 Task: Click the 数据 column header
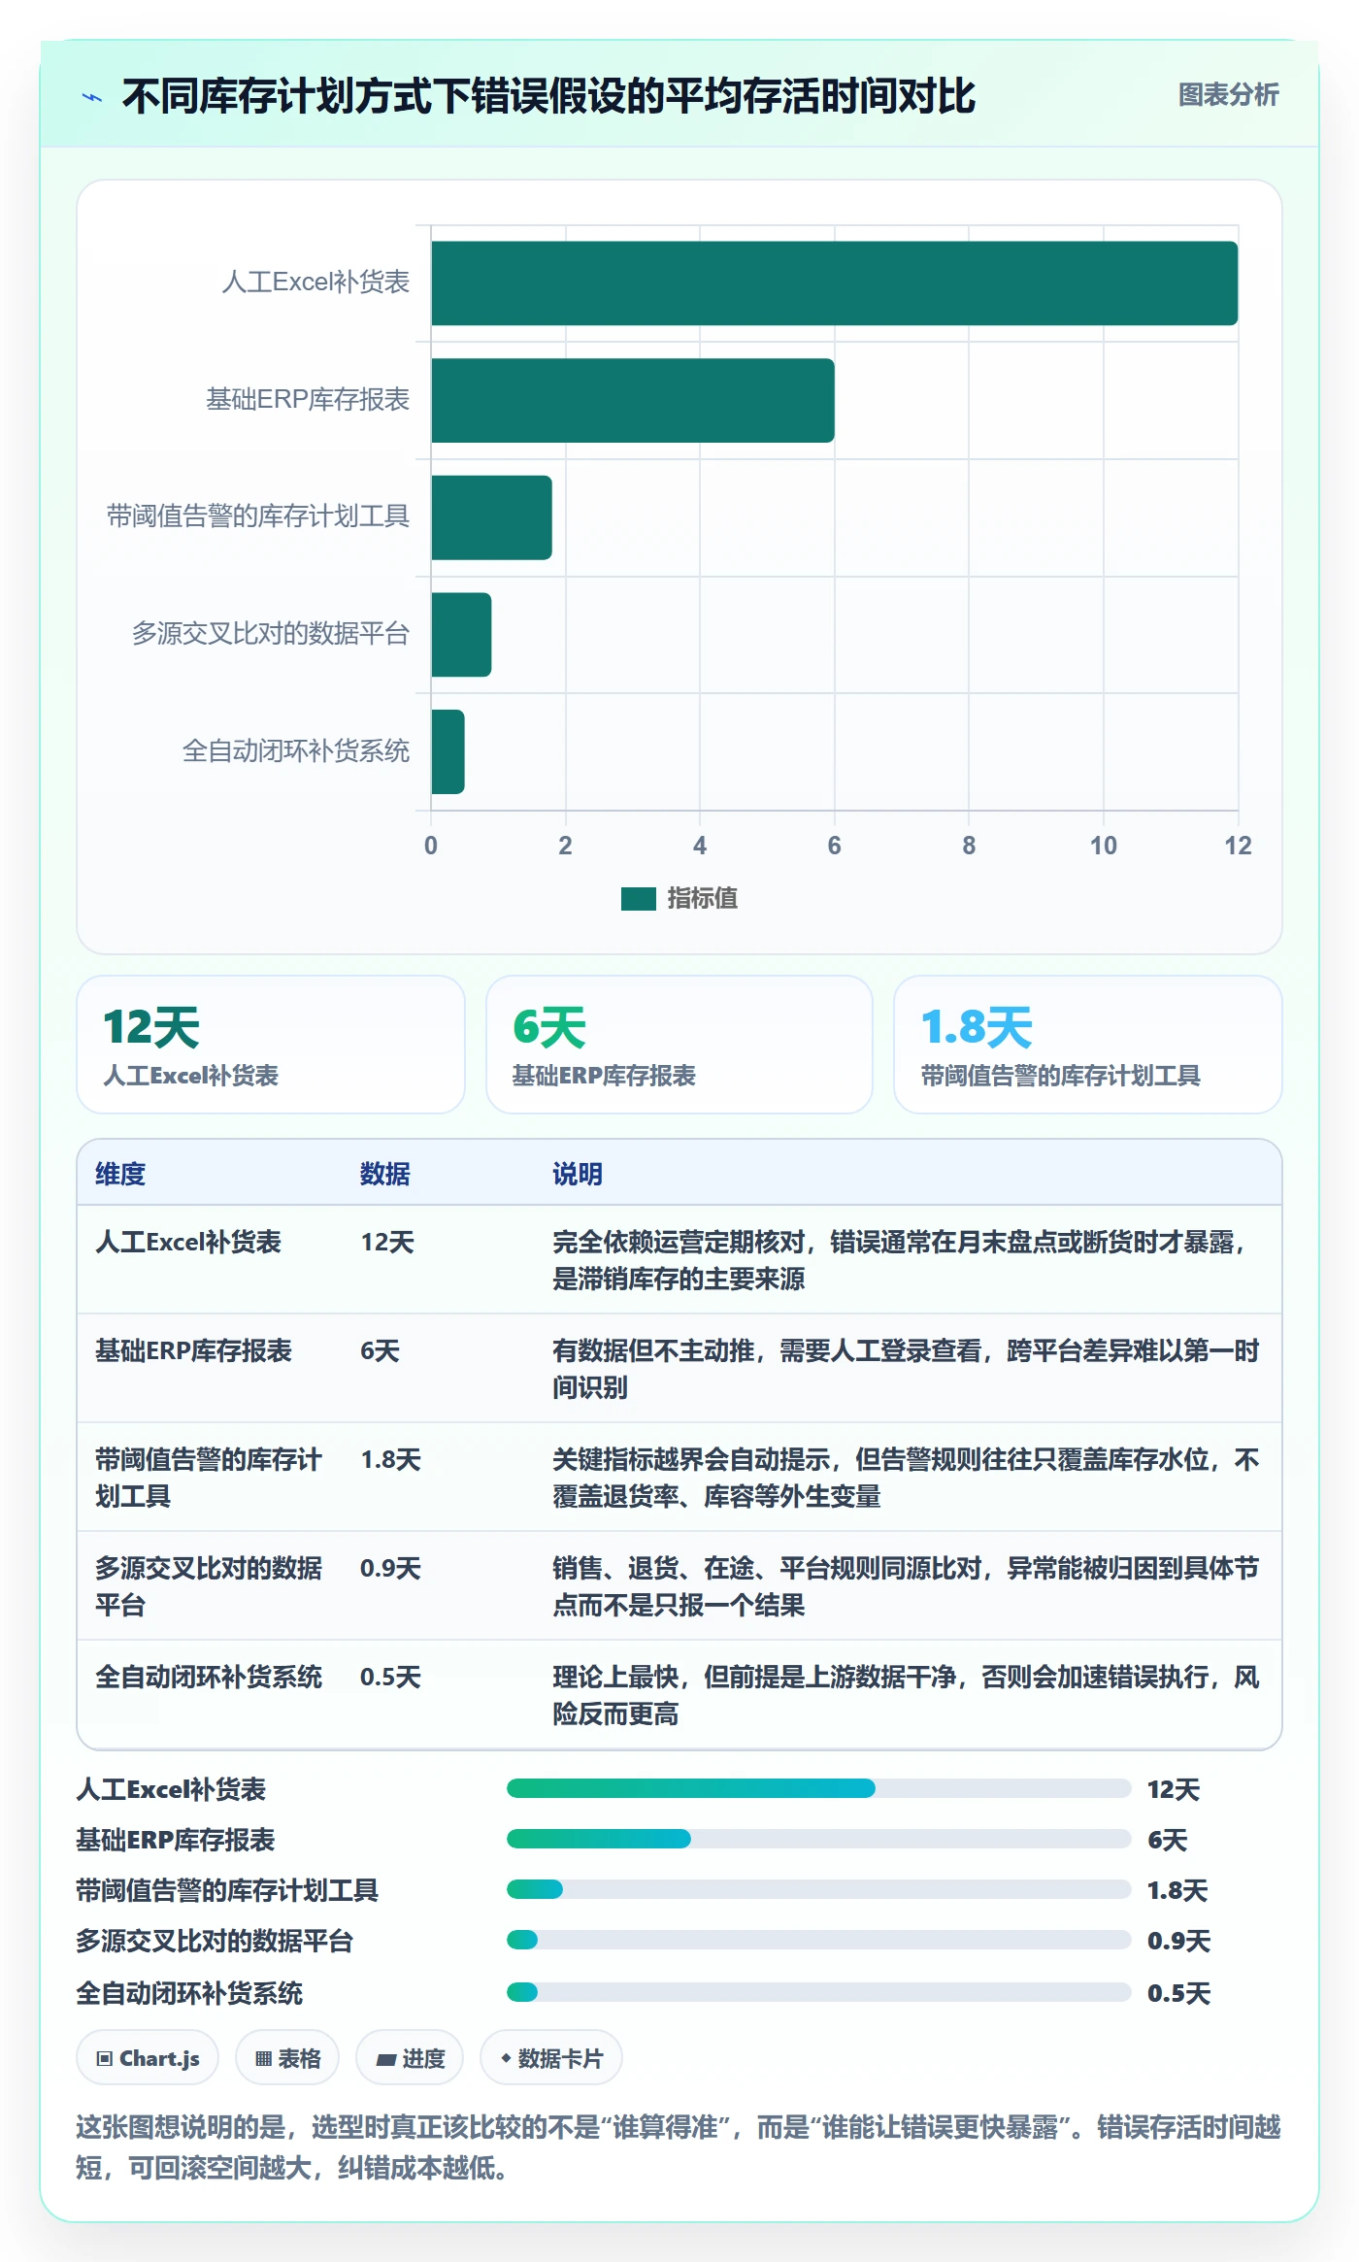point(385,1174)
